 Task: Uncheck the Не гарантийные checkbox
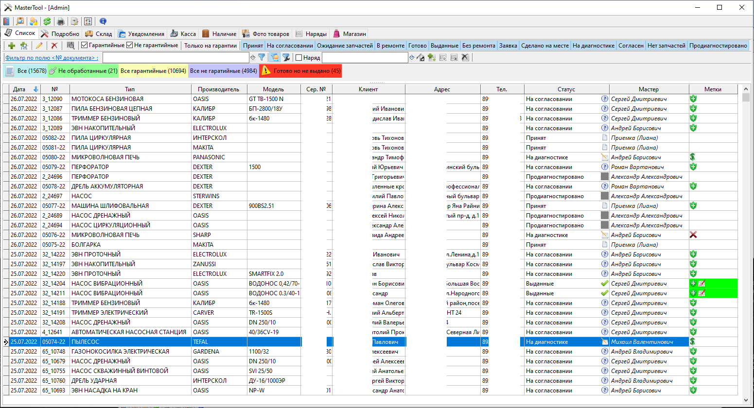130,45
